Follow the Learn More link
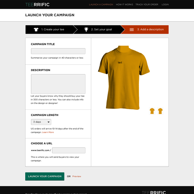 pos(48,132)
